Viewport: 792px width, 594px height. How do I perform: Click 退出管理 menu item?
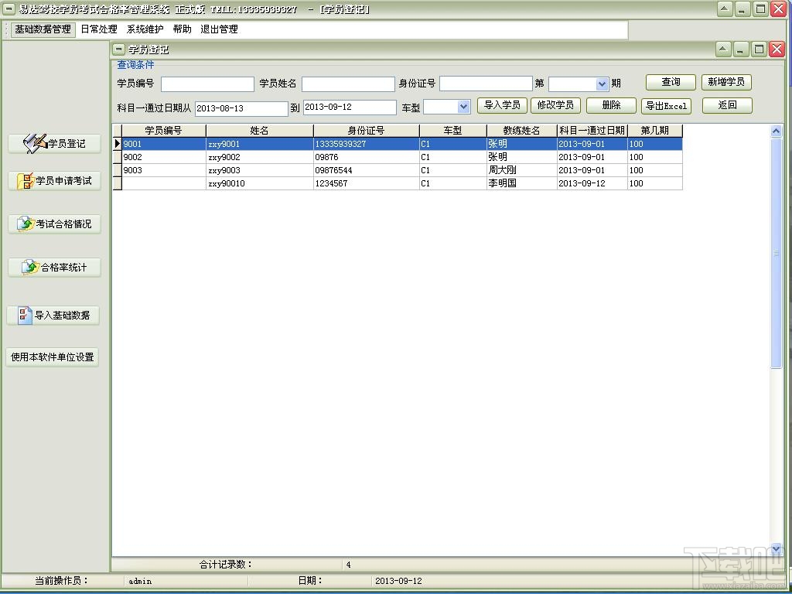point(219,29)
